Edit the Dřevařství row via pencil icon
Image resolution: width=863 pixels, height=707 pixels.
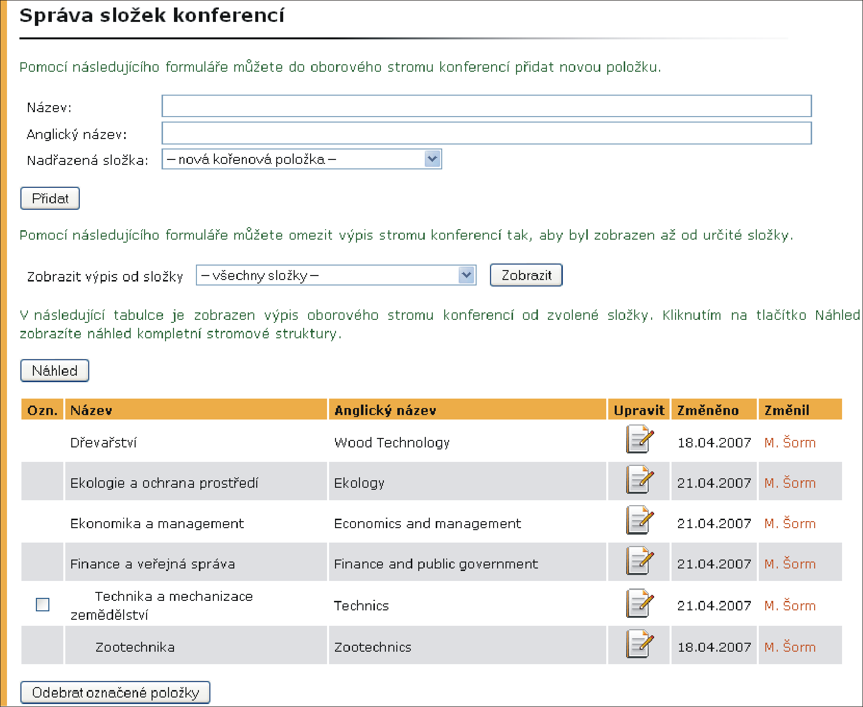pos(639,439)
